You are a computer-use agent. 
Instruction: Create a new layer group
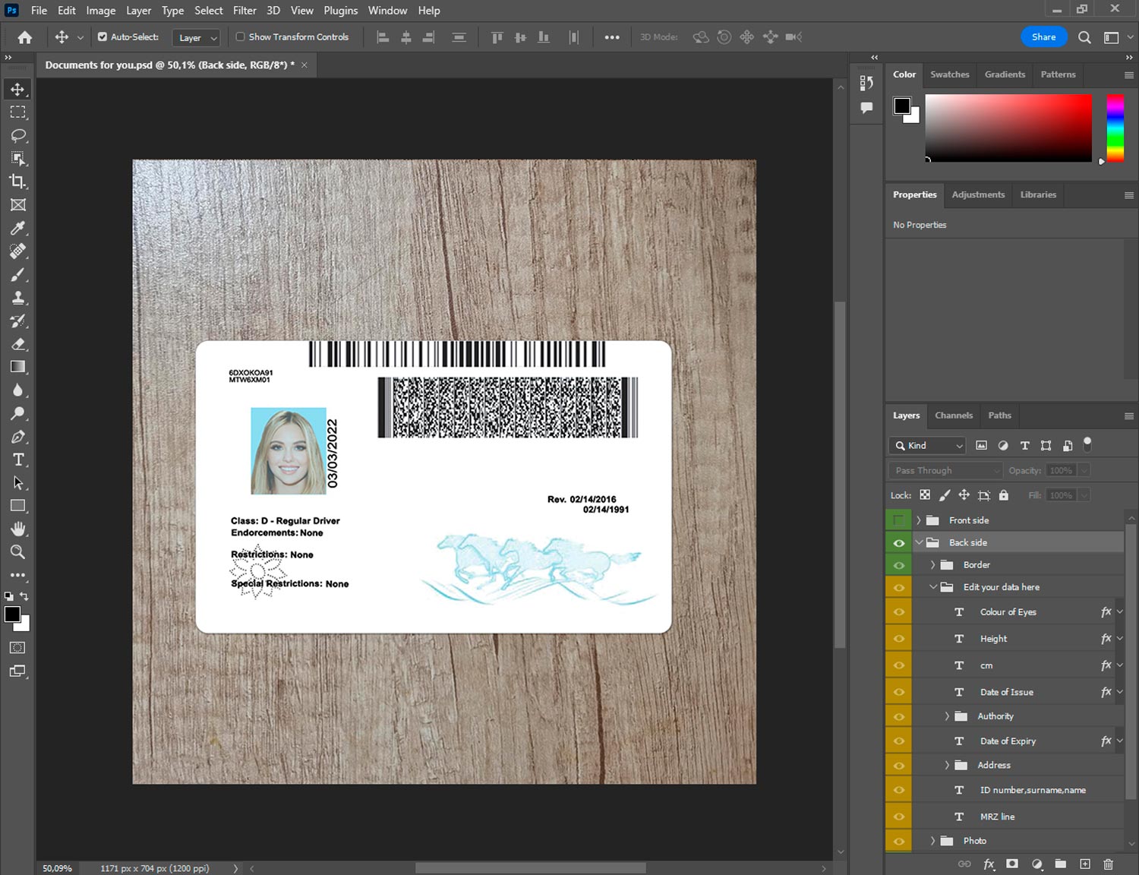(1060, 864)
